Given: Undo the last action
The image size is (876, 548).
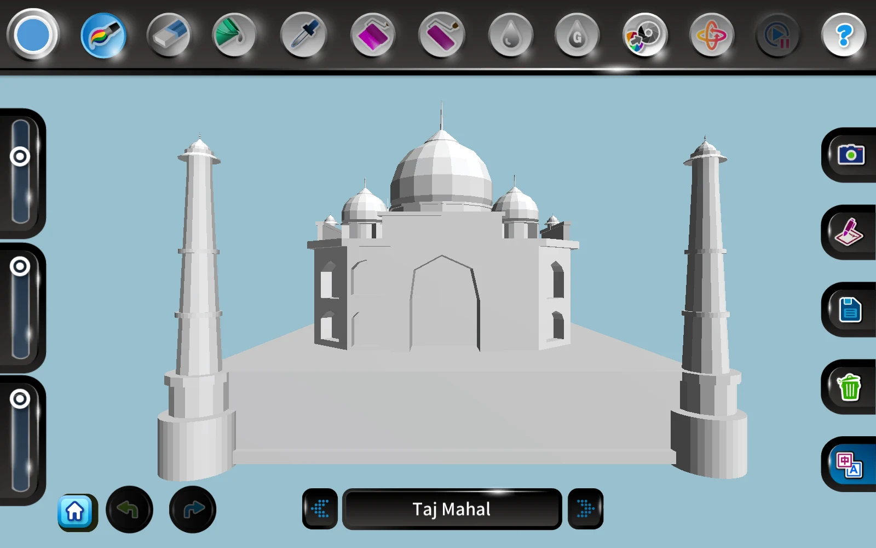Looking at the screenshot, I should pyautogui.click(x=129, y=510).
